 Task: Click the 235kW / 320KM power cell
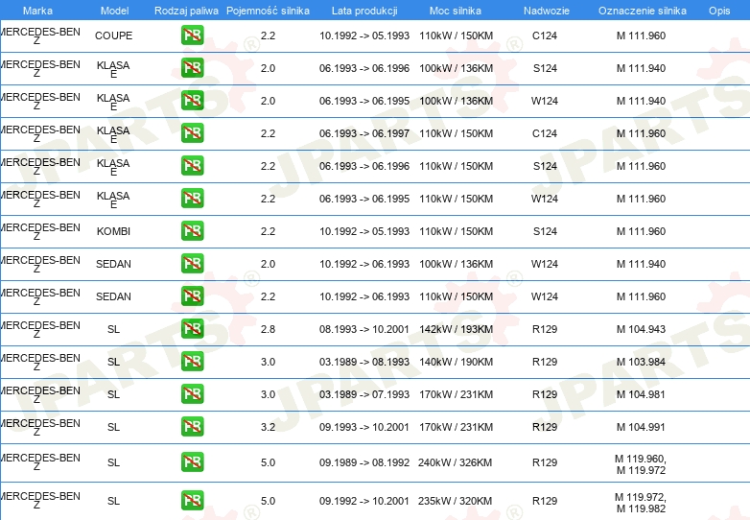[455, 501]
